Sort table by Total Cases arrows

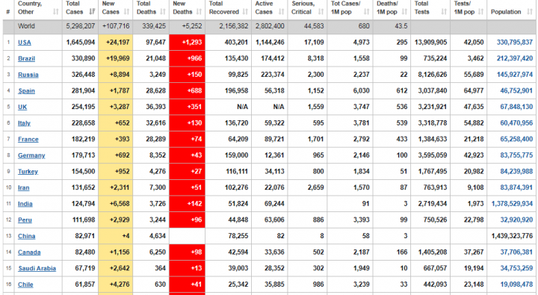[92, 12]
